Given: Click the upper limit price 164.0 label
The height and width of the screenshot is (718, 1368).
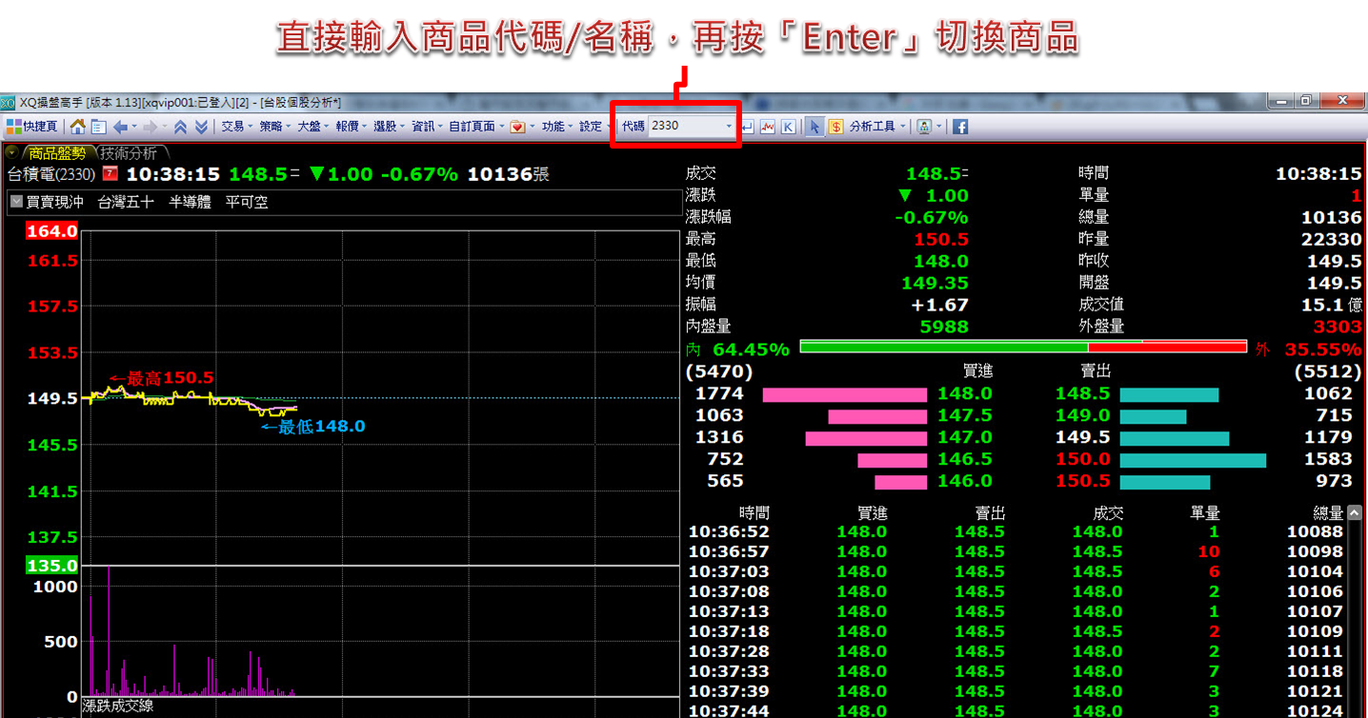Looking at the screenshot, I should pos(52,231).
